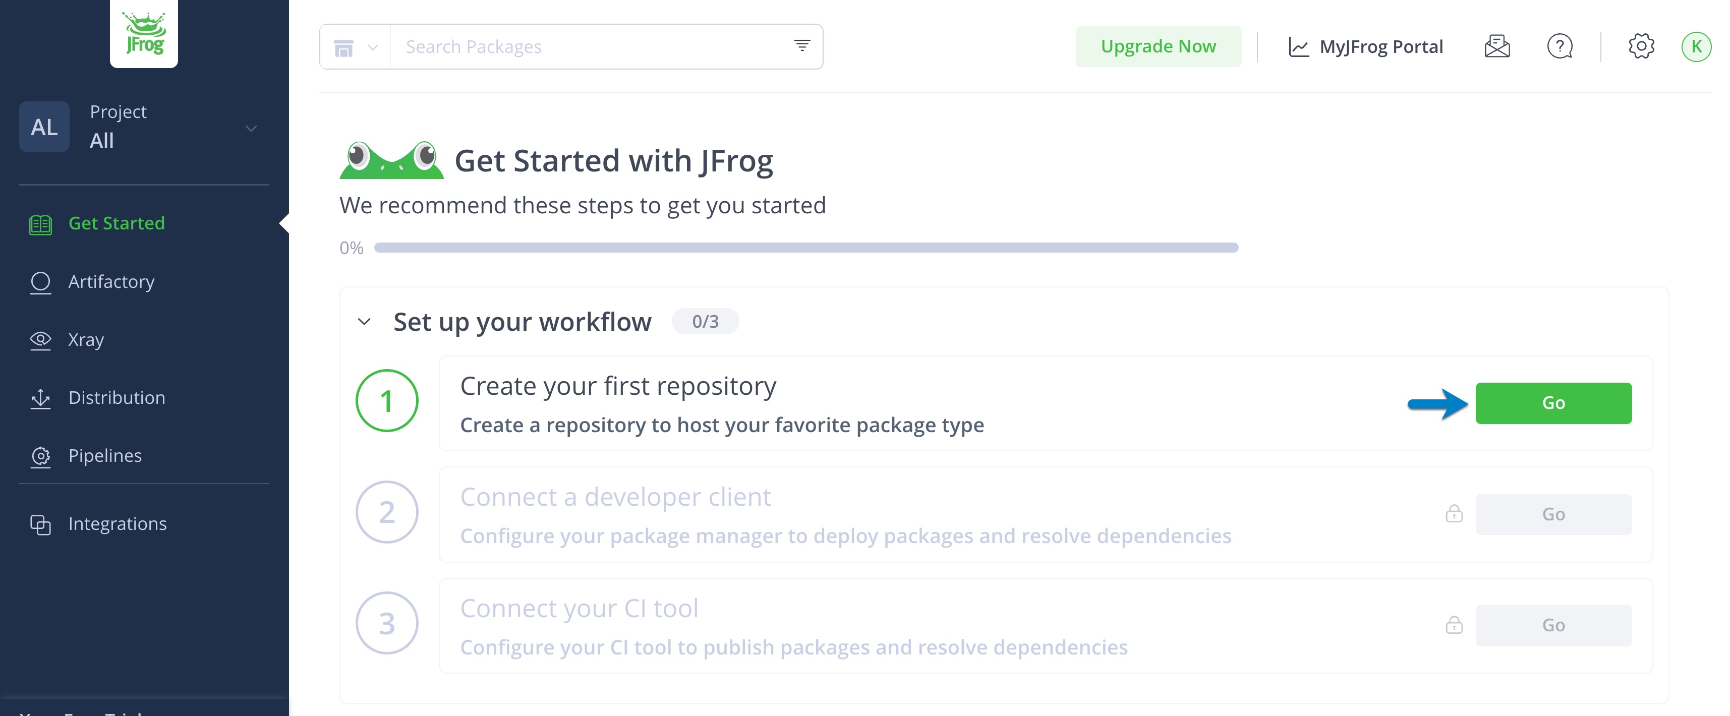Open Xray menu item
The width and height of the screenshot is (1730, 716).
86,340
